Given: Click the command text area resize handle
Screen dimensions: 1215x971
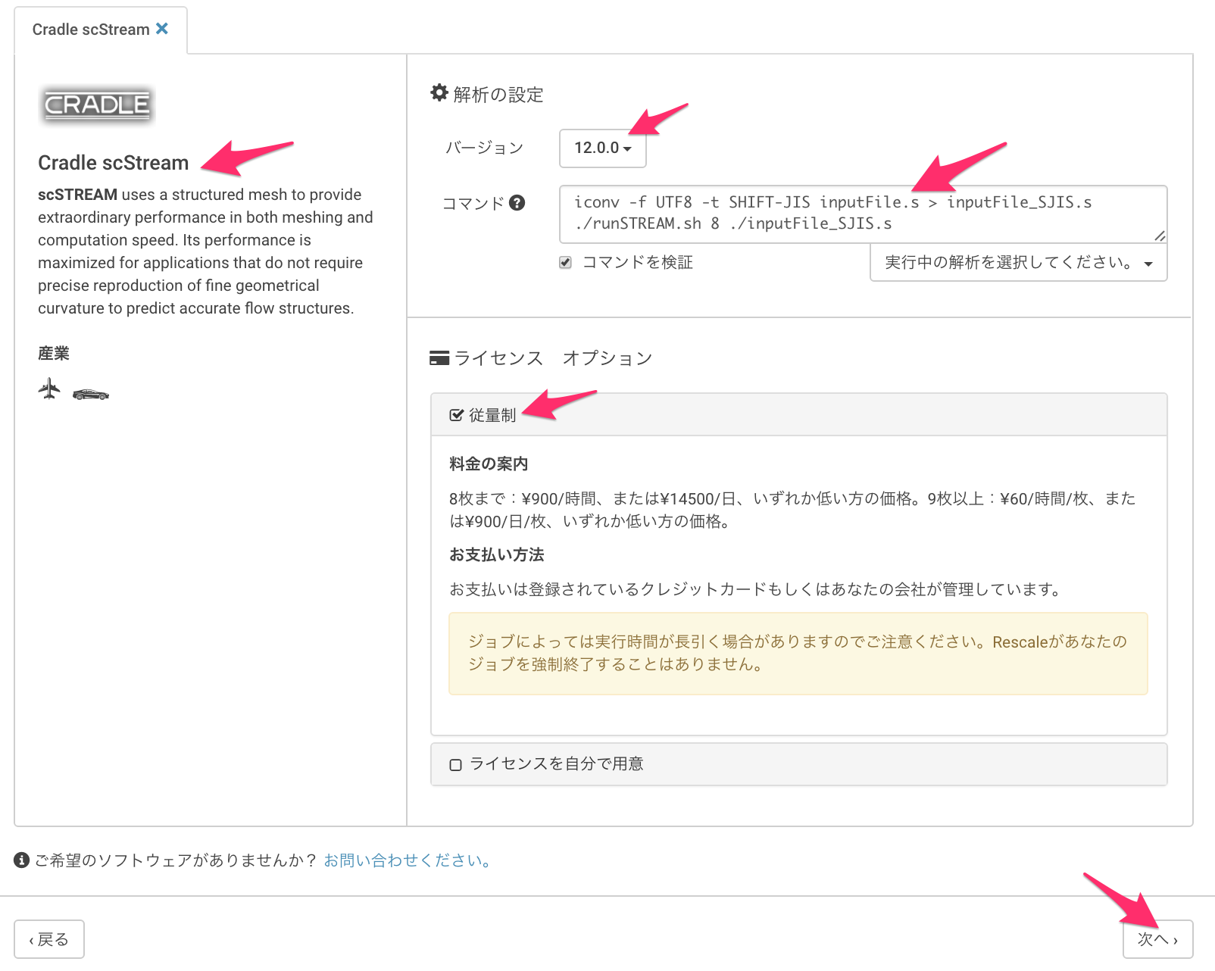Looking at the screenshot, I should [1160, 236].
